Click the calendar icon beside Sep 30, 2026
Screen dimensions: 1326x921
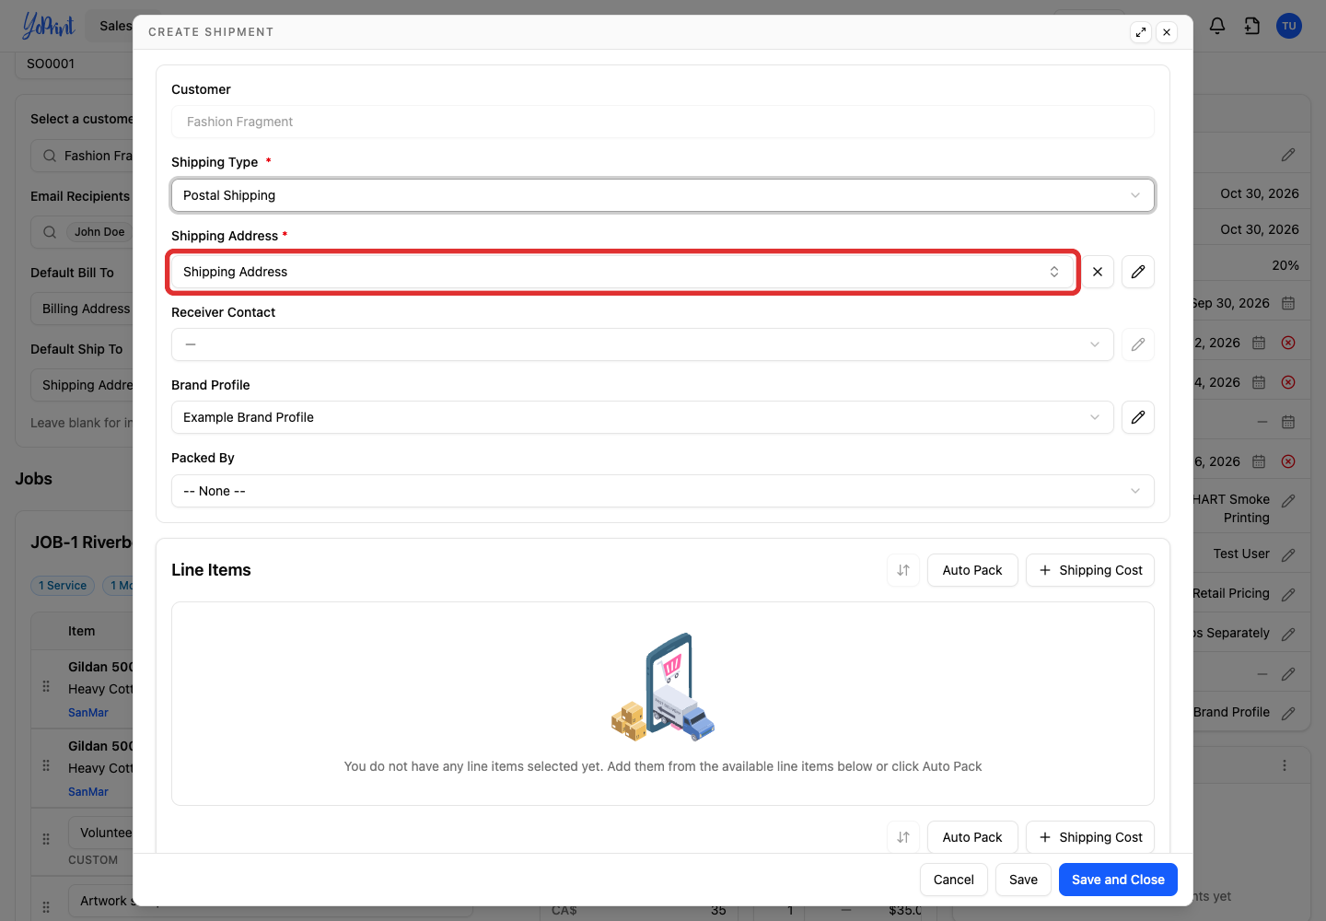(x=1288, y=303)
